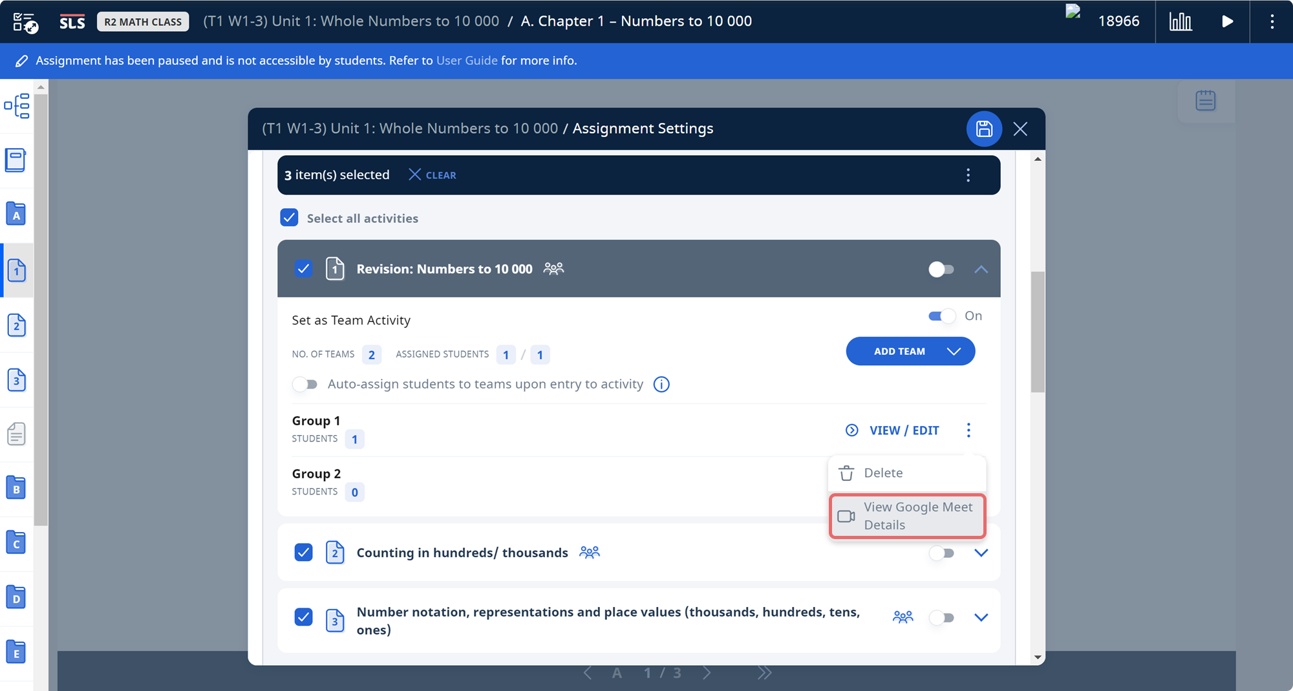Toggle the Select all activities checkbox
The height and width of the screenshot is (691, 1293).
click(289, 218)
